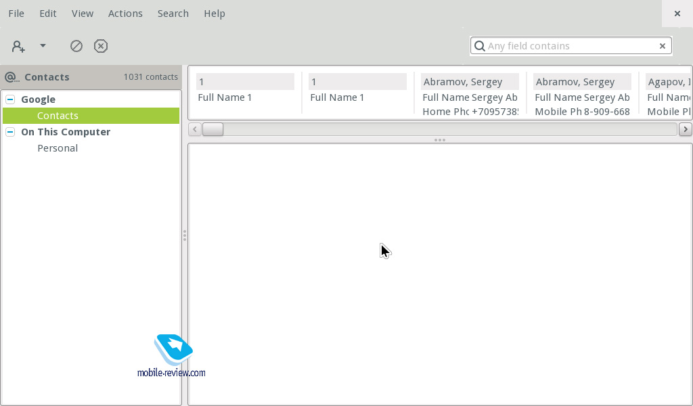Click the magnifier icon in search box

pyautogui.click(x=480, y=46)
